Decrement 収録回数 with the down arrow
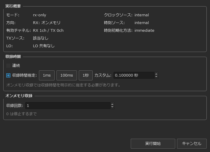This screenshot has height=152, width=210. point(112,107)
